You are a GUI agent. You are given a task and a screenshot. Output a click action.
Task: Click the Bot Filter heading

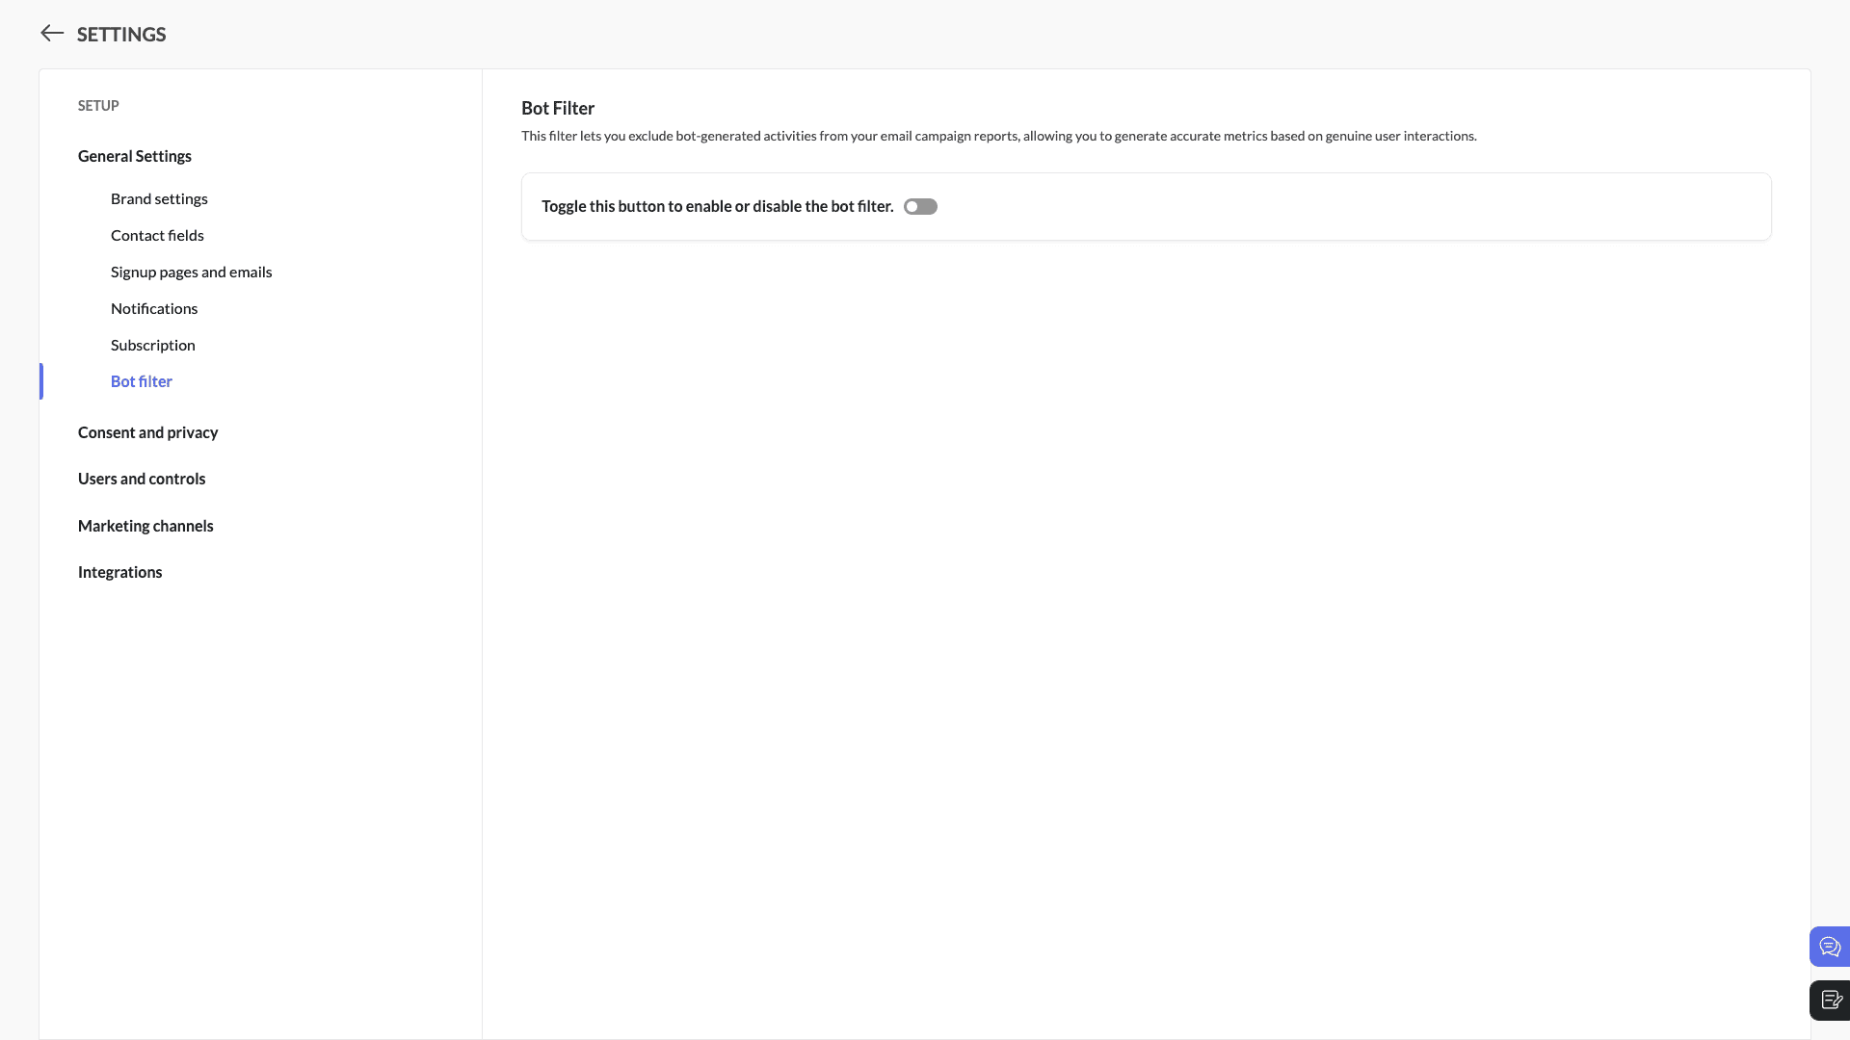pos(558,108)
